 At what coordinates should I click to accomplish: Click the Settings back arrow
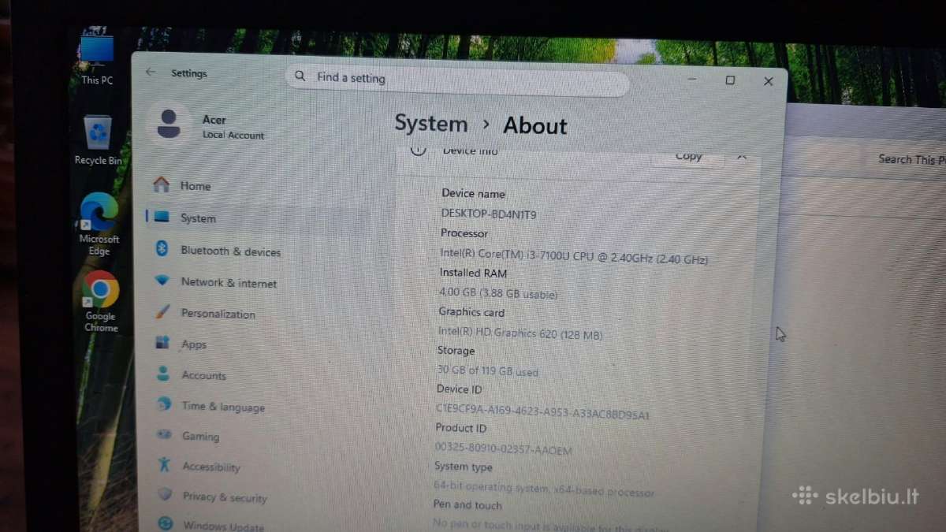(151, 73)
